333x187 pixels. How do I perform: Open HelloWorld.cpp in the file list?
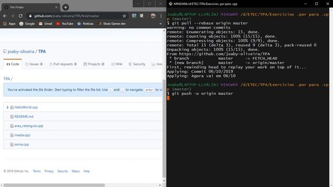pos(26,108)
